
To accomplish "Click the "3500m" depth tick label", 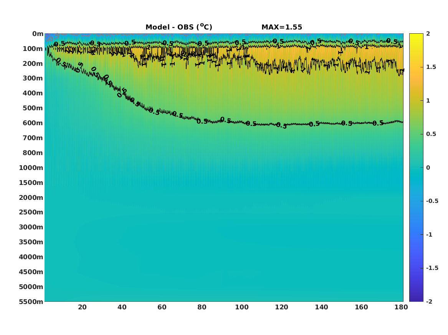I will point(31,242).
